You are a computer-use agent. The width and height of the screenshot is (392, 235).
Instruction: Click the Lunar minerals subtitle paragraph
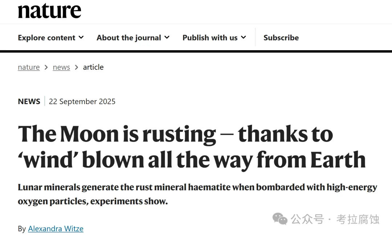[197, 194]
